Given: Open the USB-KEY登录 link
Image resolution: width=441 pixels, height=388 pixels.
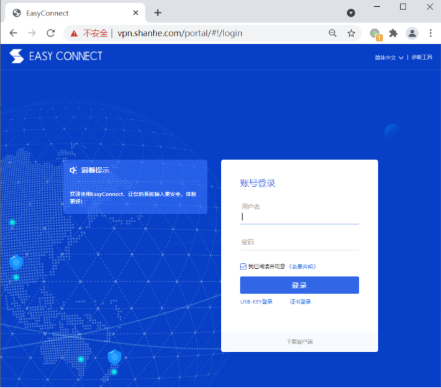Looking at the screenshot, I should [x=257, y=302].
